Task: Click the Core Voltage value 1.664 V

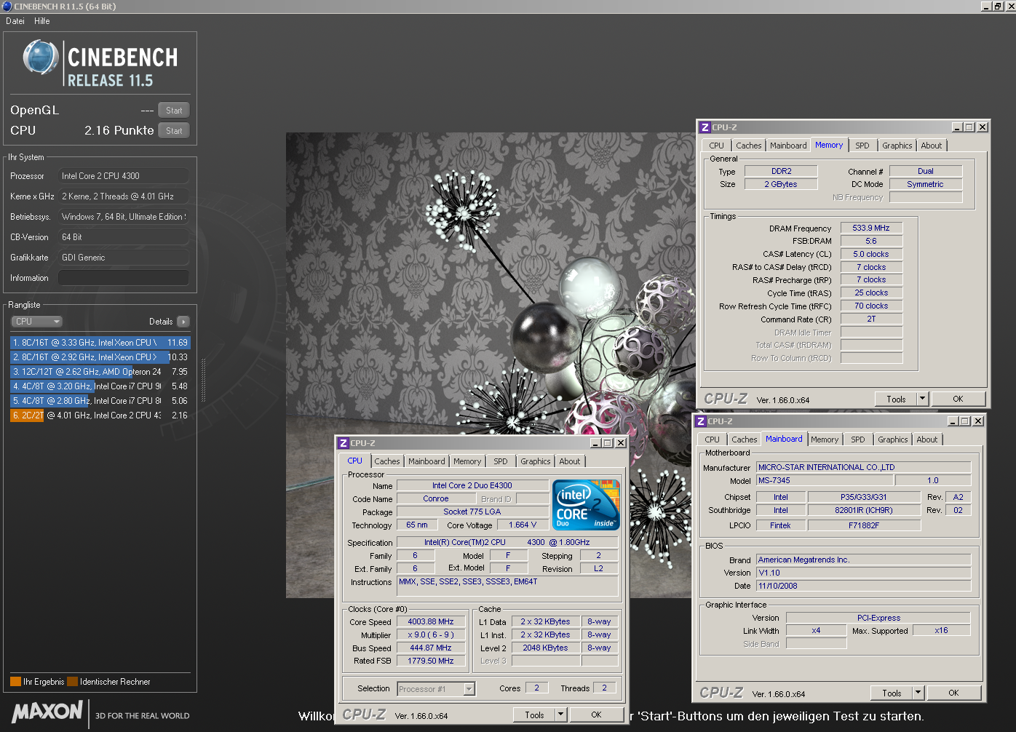Action: point(523,525)
